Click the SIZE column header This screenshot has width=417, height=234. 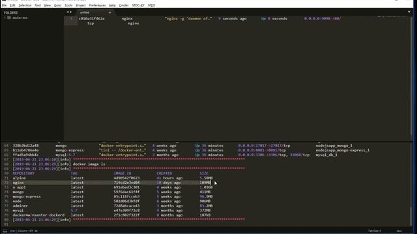(204, 174)
